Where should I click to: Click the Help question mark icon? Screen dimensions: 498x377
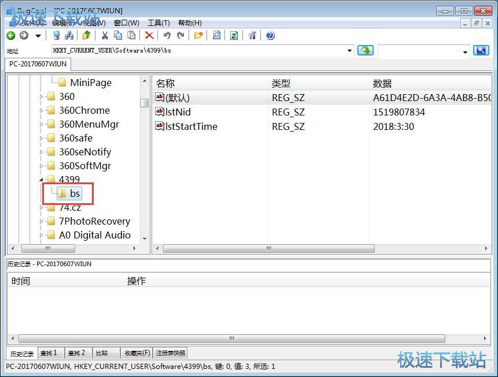pyautogui.click(x=270, y=36)
